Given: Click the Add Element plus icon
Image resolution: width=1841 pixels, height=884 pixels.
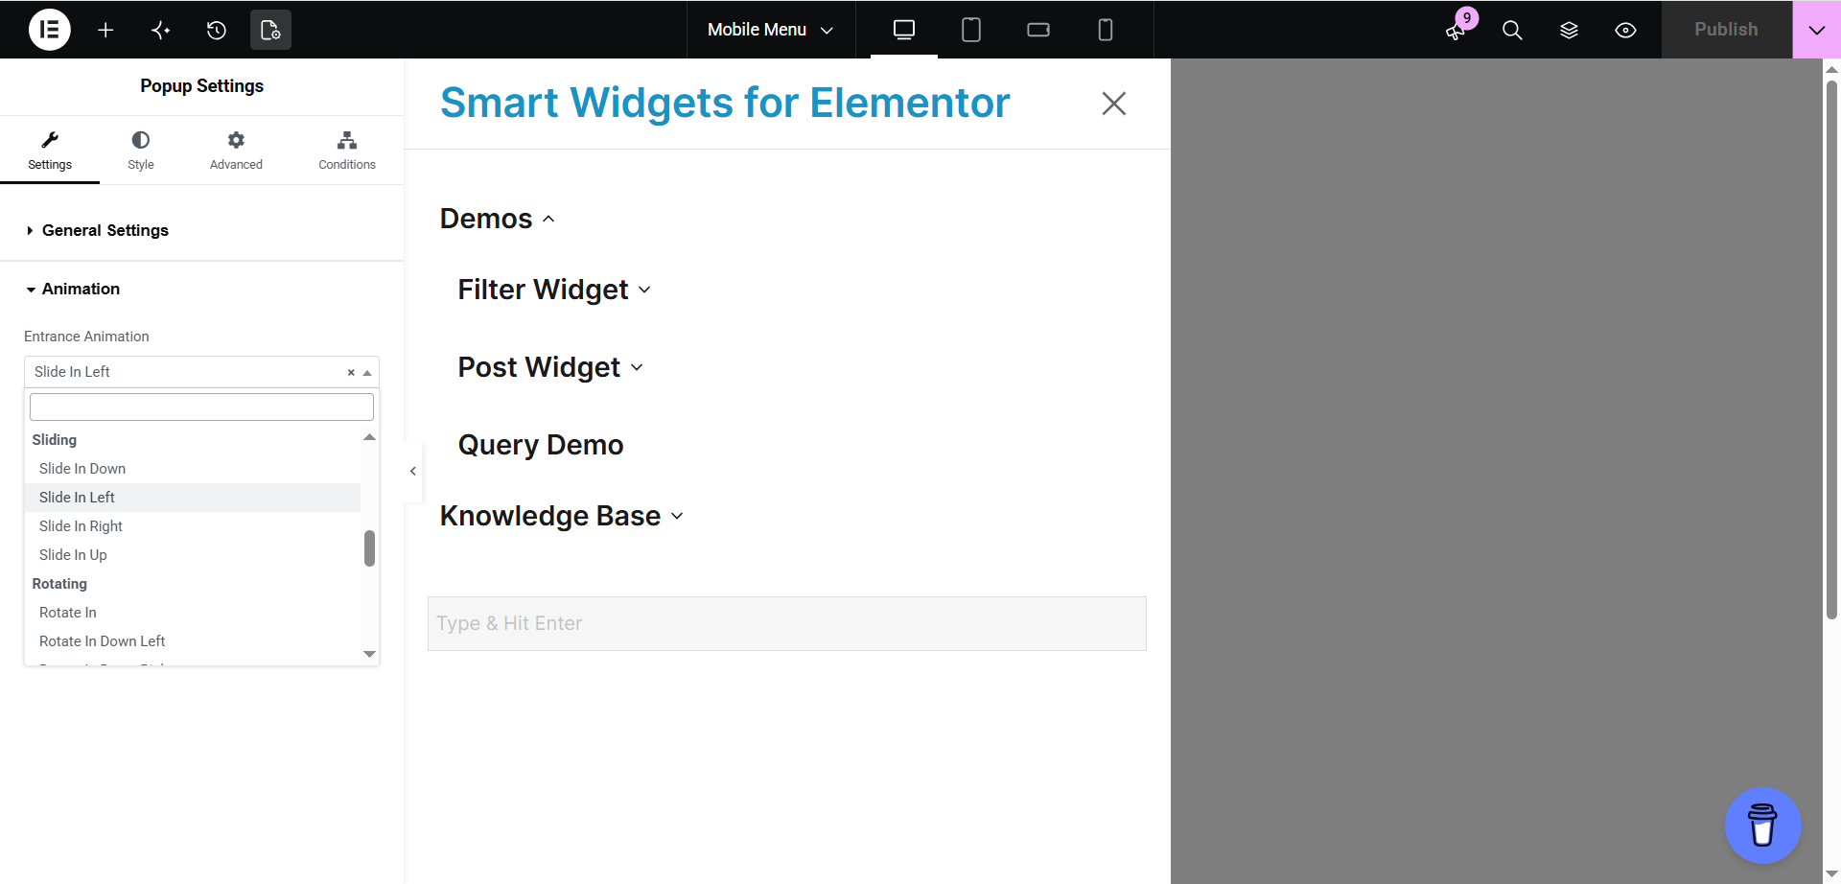Looking at the screenshot, I should click(x=105, y=30).
